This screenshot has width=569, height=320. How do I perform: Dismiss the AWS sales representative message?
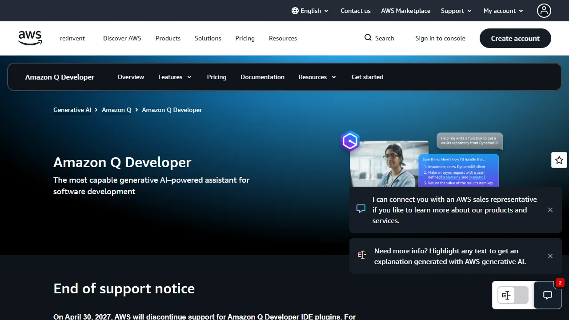[x=550, y=210]
